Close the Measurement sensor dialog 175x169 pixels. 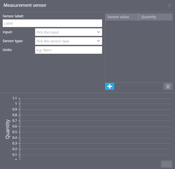click(x=169, y=5)
